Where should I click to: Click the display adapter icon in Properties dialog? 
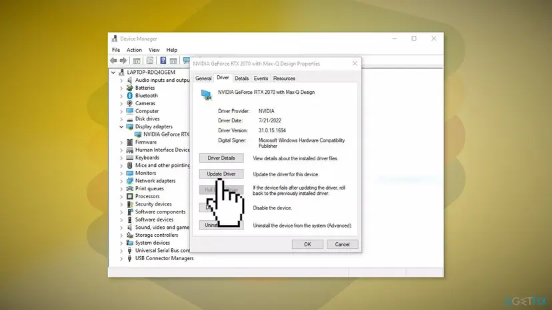click(206, 95)
